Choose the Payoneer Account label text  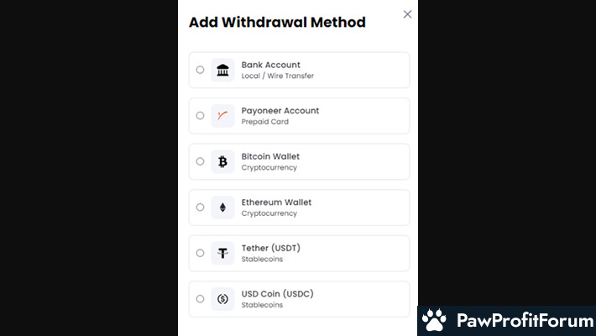pos(280,111)
